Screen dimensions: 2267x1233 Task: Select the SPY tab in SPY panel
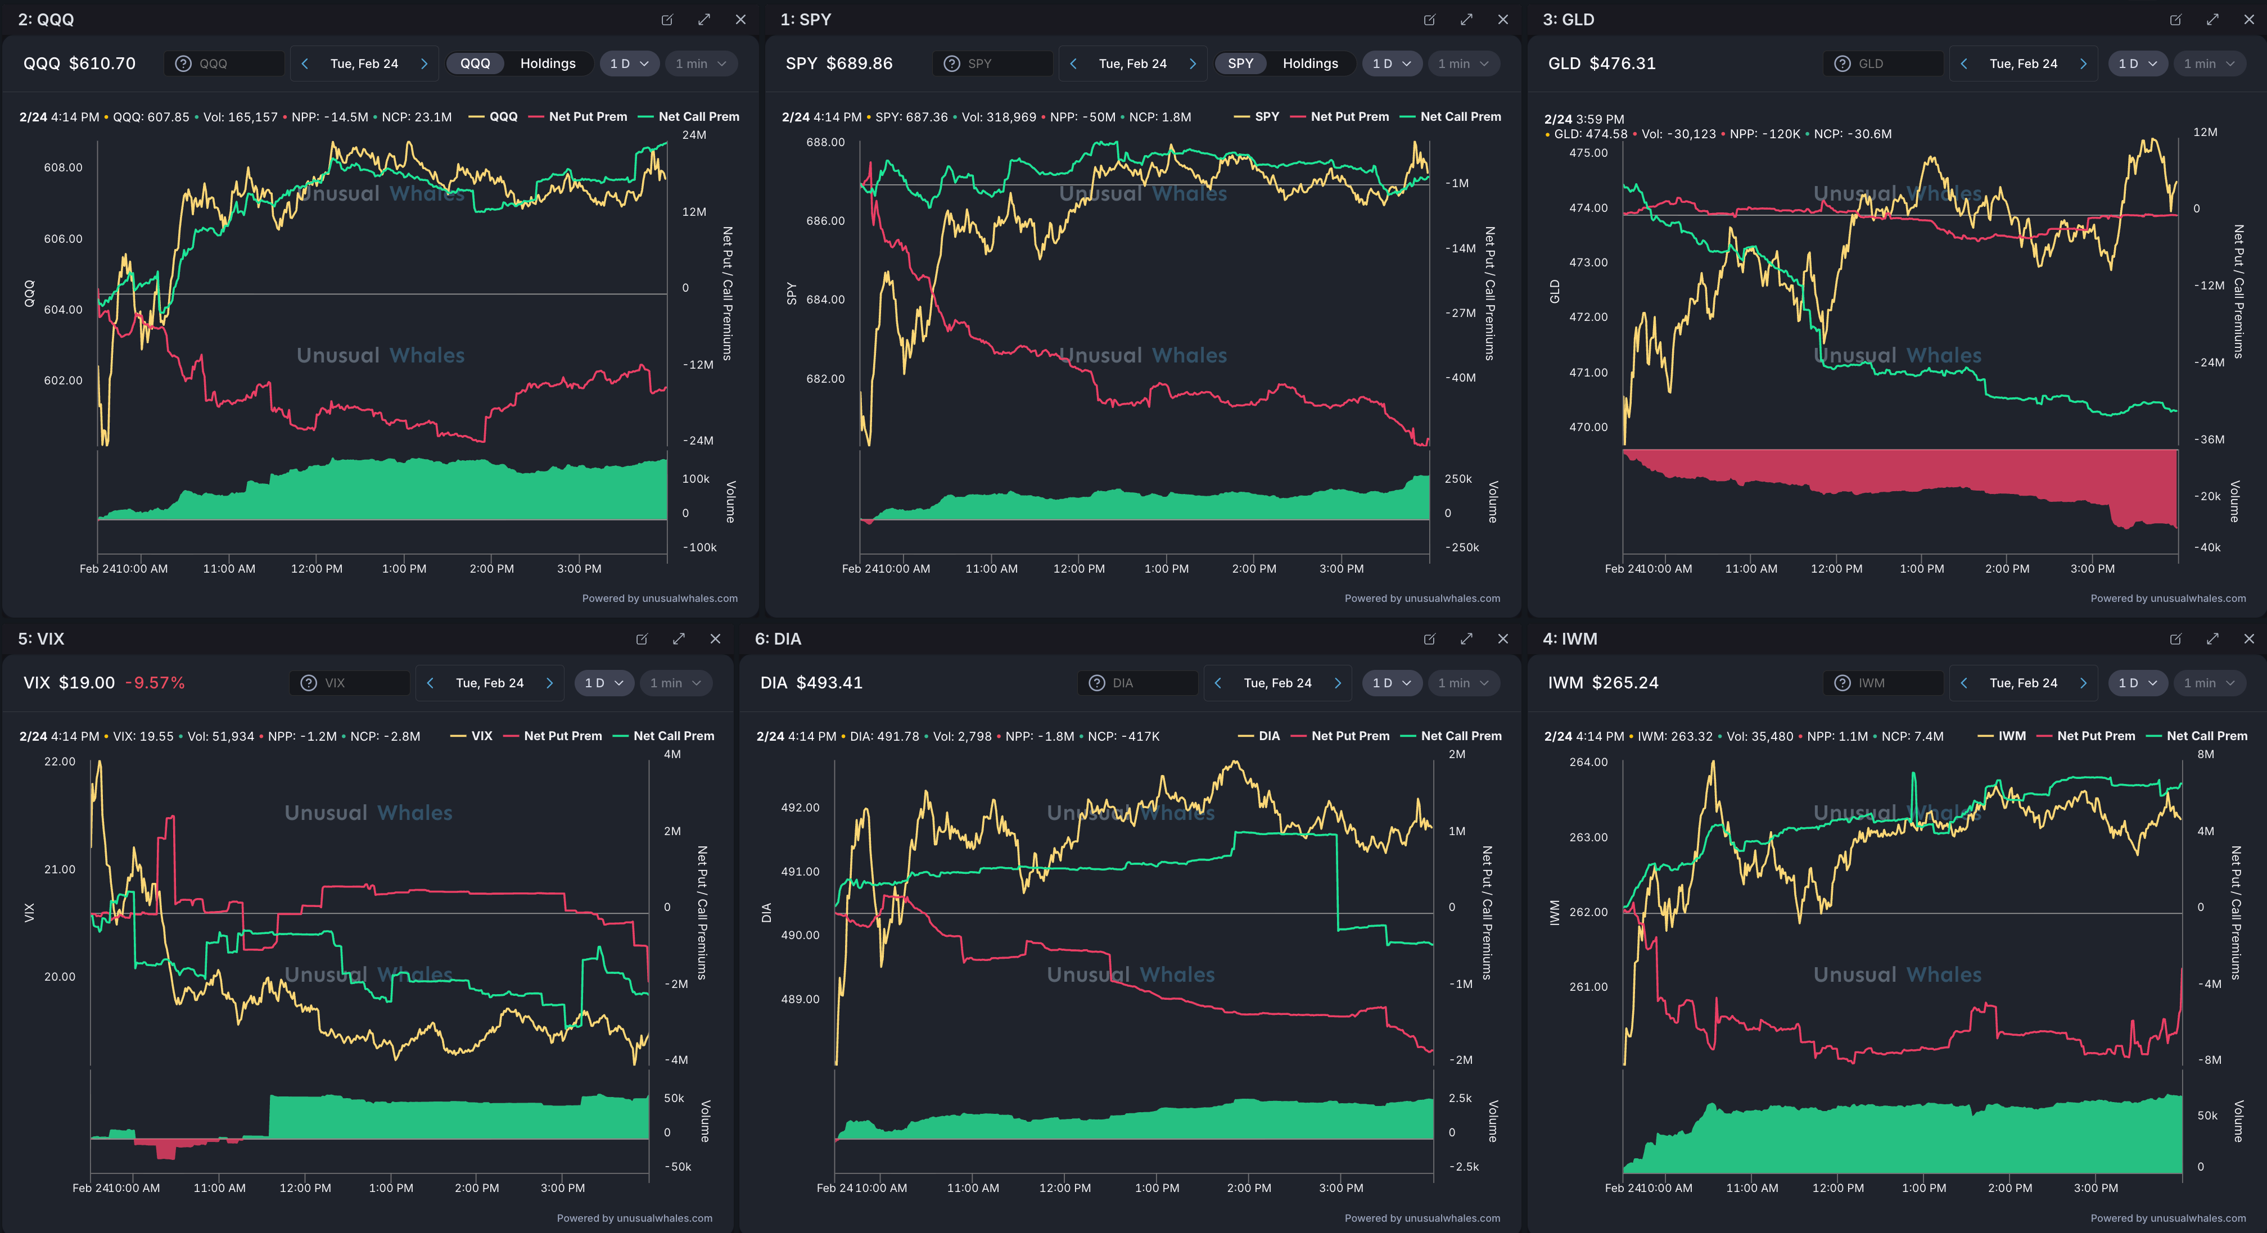1240,64
